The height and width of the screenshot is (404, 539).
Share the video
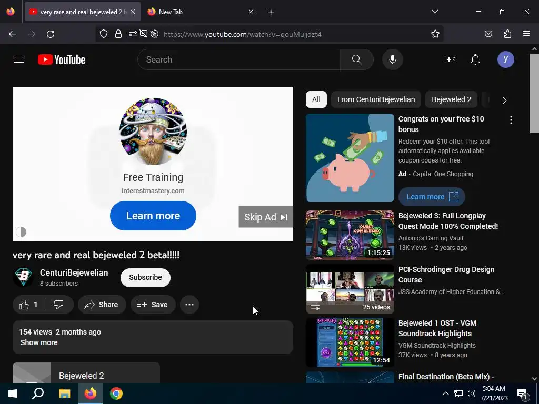(x=102, y=305)
